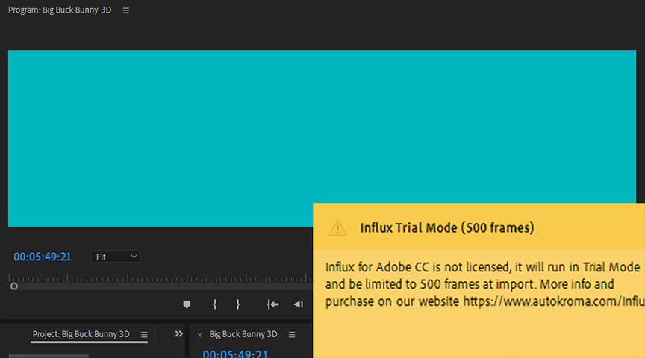Open the Program monitor panel menu
Viewport: 645px width, 358px height.
[x=125, y=10]
